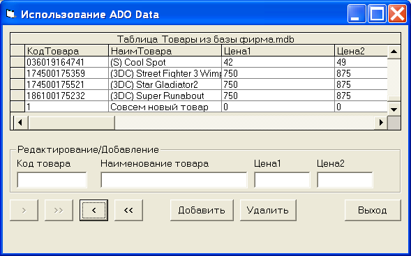411x256 pixels.
Task: Minimize the Использование ADO Data window
Action: pyautogui.click(x=357, y=14)
